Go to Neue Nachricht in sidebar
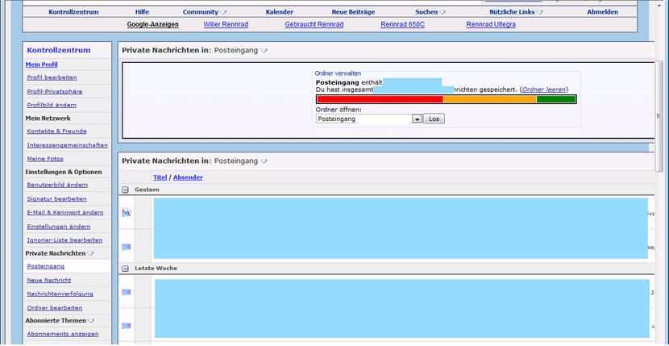 click(x=48, y=280)
